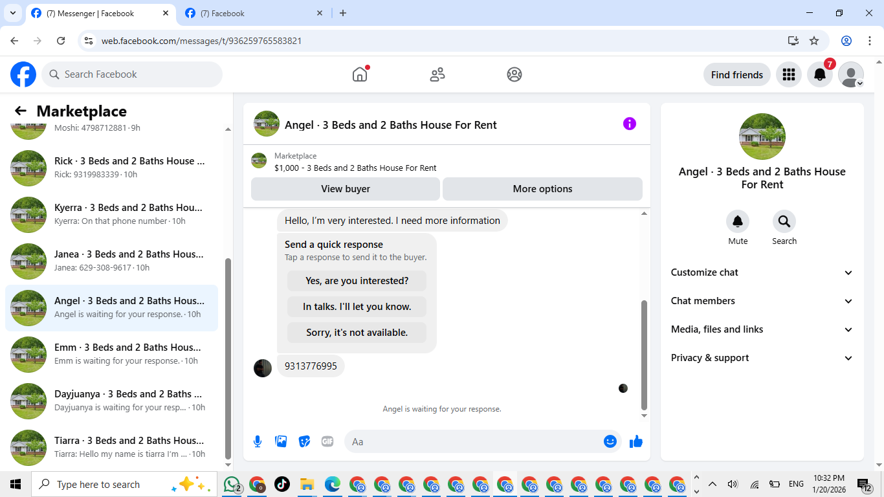Open the install app icon in address bar
Image resolution: width=884 pixels, height=497 pixels.
793,41
